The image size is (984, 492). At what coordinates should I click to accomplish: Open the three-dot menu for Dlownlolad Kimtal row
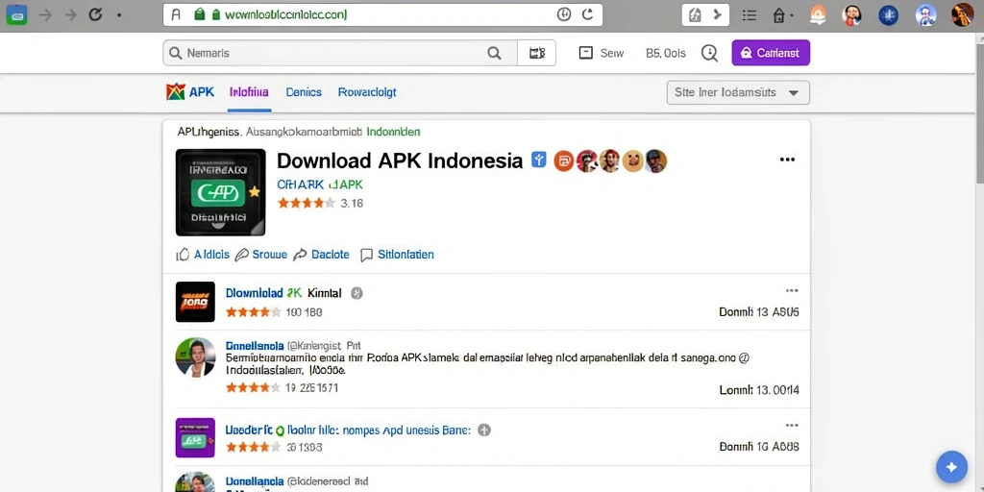point(792,290)
